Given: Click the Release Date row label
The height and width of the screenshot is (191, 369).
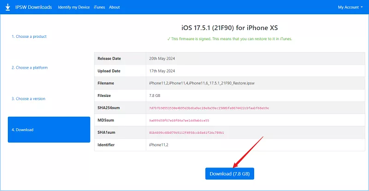Looking at the screenshot, I should click(109, 59).
